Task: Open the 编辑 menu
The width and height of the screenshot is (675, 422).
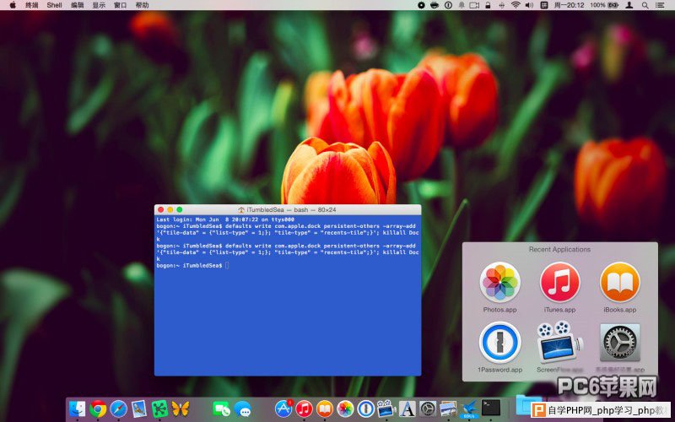Action: [78, 5]
